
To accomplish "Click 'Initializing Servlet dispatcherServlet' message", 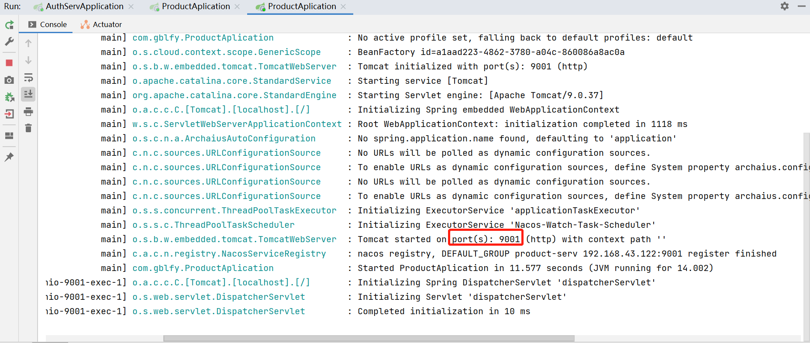I will 462,297.
